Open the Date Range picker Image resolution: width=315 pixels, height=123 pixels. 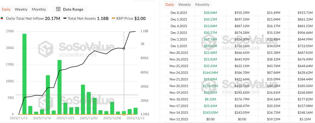pos(70,9)
